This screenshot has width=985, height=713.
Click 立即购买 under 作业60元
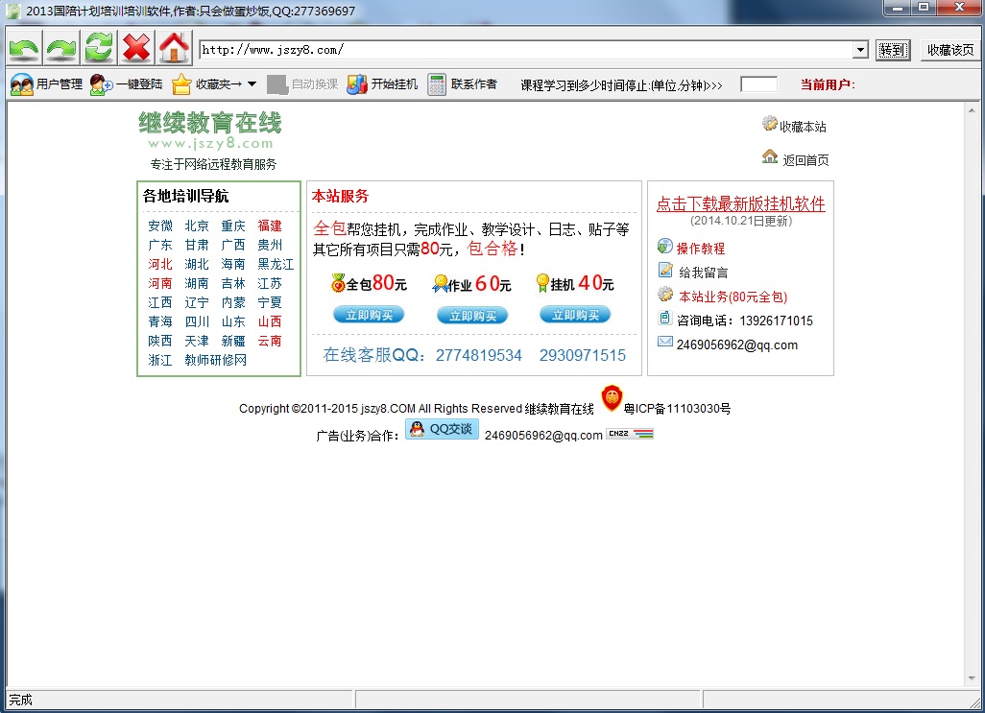click(471, 315)
